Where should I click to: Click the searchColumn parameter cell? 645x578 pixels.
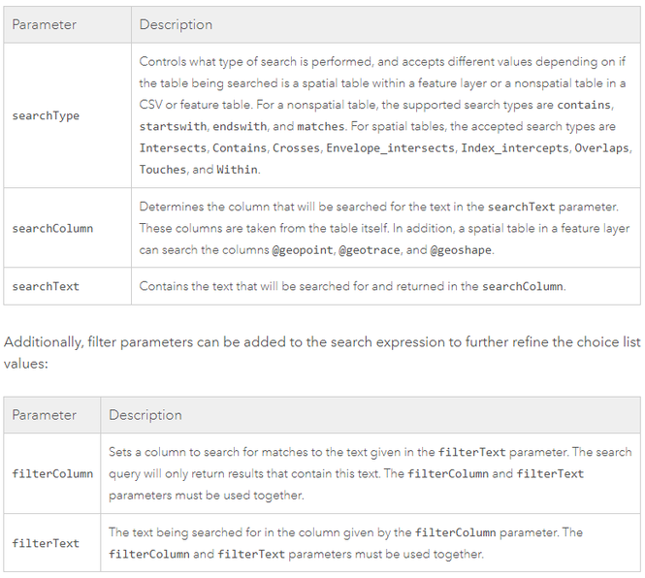52,229
